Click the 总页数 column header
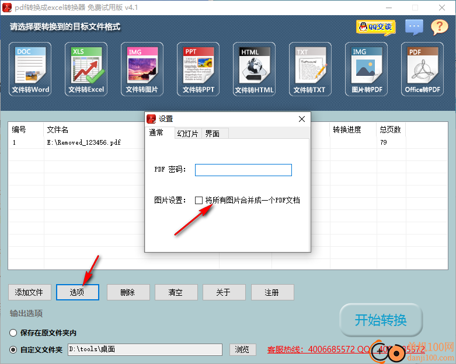Viewport: 456px width, 364px height. tap(391, 129)
